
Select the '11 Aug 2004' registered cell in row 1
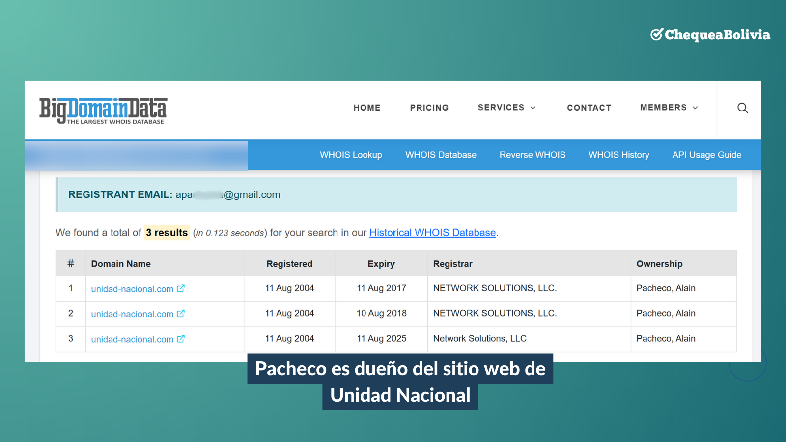[x=289, y=288]
